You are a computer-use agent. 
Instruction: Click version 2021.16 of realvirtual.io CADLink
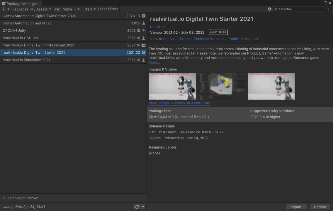click(x=134, y=38)
